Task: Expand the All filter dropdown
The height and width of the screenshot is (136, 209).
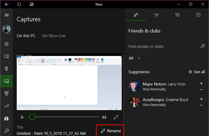Action: [135, 58]
